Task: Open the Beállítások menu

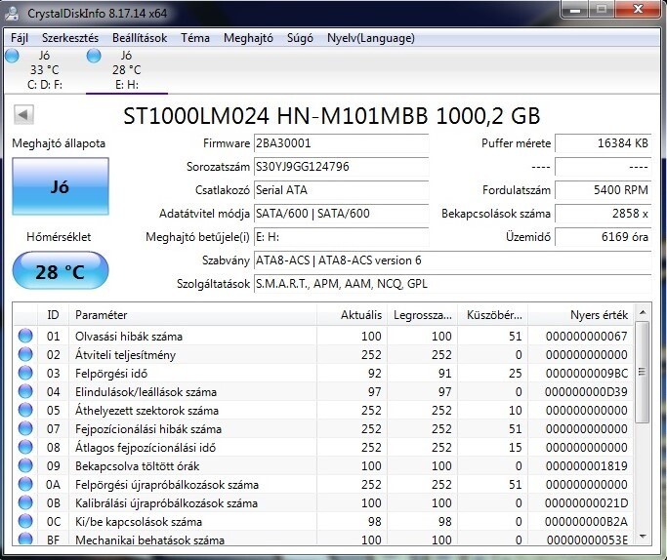Action: (140, 38)
